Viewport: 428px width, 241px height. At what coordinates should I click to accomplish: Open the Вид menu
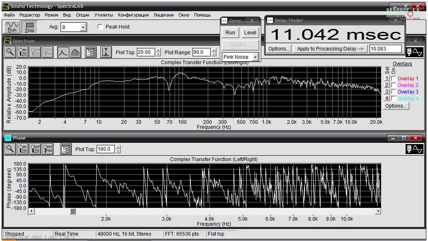67,15
